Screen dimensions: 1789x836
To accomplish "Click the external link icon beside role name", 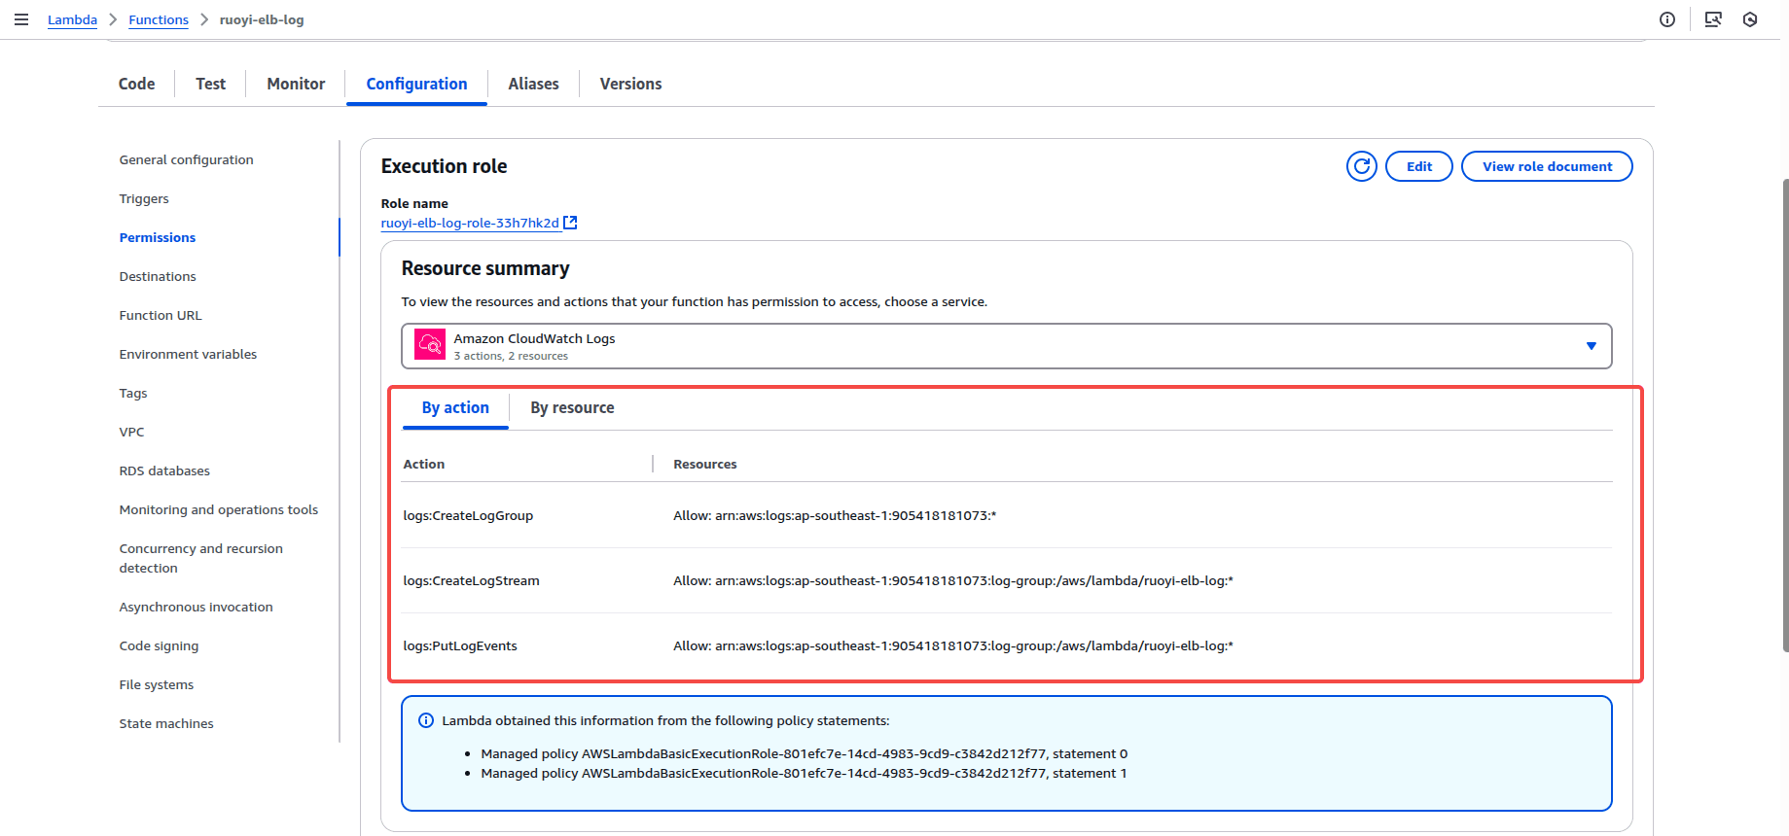I will [x=571, y=223].
